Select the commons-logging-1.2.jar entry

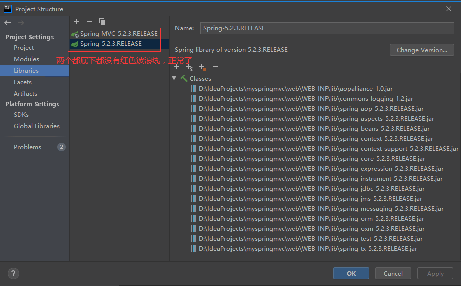tap(306, 99)
